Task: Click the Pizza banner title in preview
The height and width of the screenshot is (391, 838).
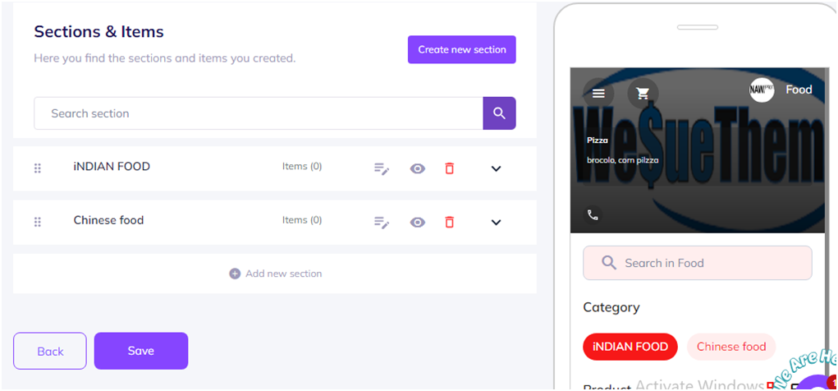Action: coord(598,140)
